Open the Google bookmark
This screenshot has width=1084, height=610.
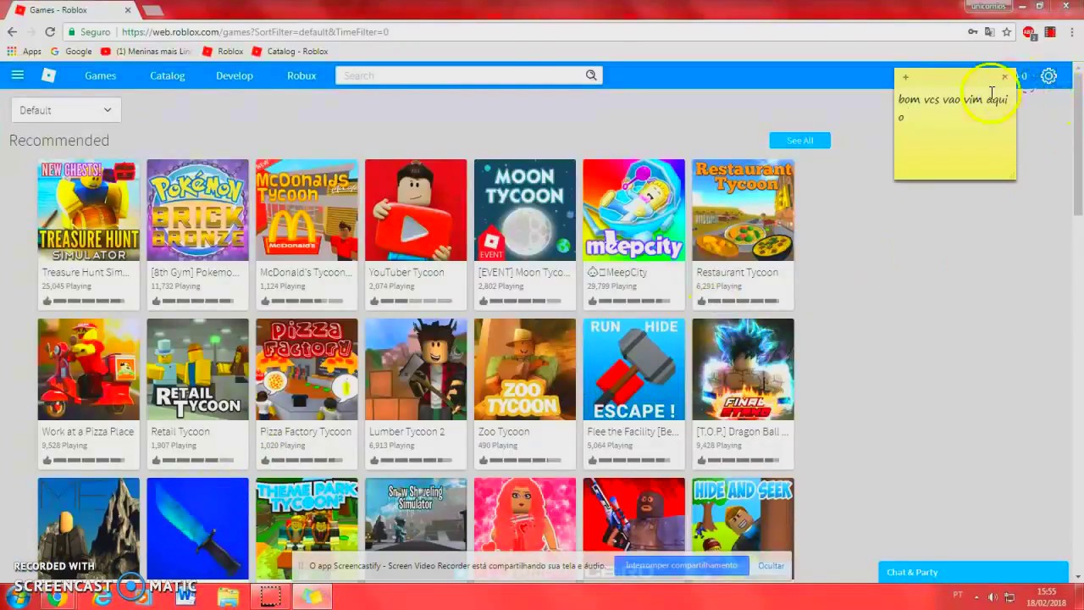(71, 52)
